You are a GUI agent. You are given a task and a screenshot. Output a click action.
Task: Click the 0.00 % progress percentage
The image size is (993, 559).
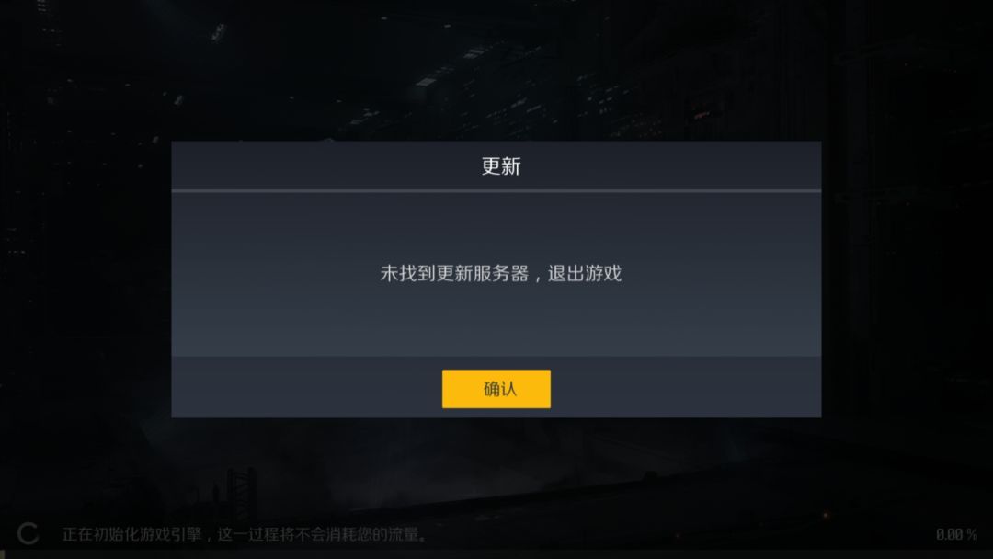(956, 534)
